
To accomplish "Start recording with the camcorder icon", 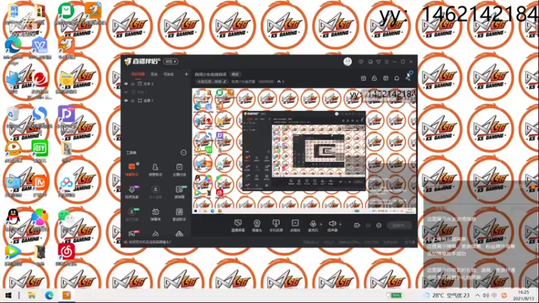I will tap(357, 226).
